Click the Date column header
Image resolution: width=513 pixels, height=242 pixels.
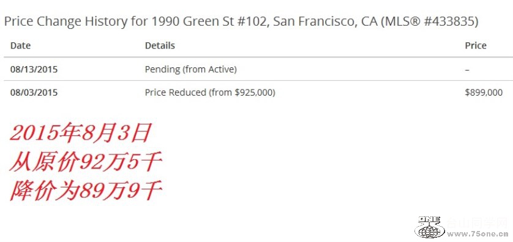(x=21, y=45)
